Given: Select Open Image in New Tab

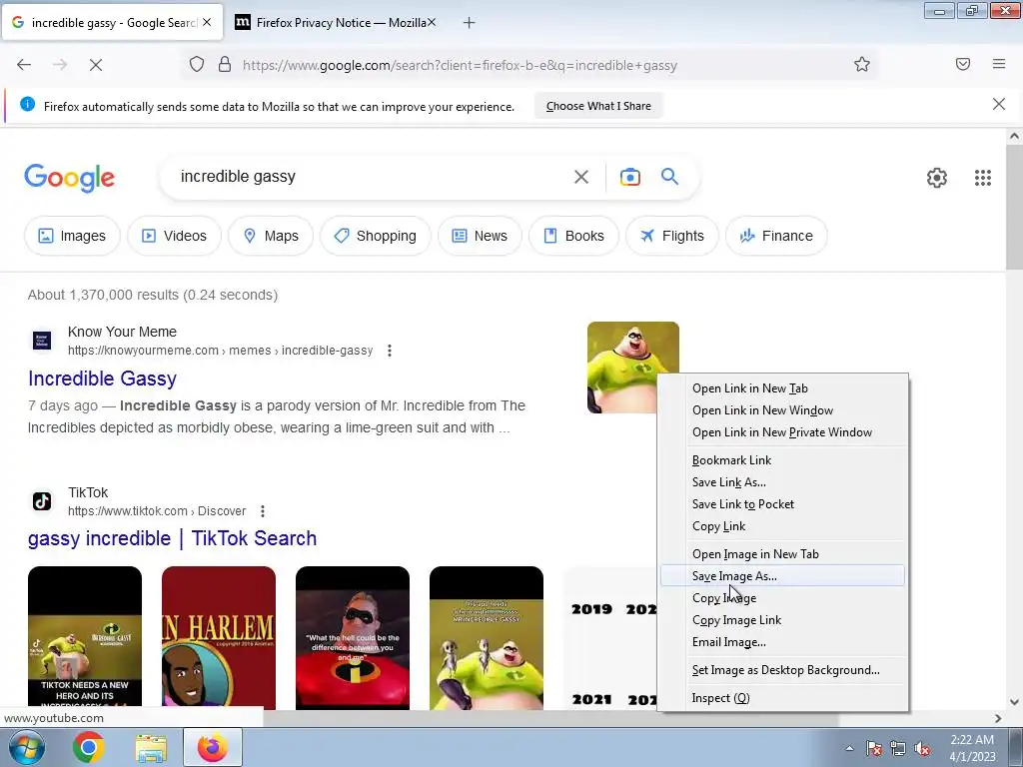Looking at the screenshot, I should (x=782, y=554).
